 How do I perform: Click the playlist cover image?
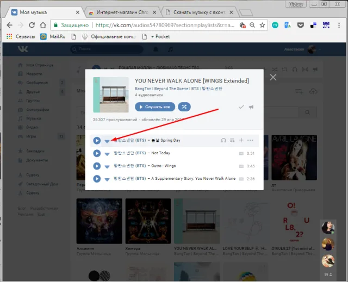point(111,95)
